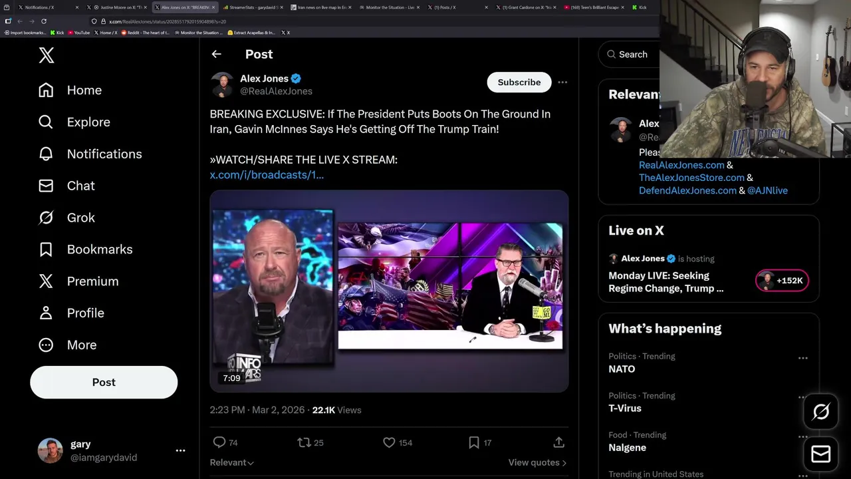This screenshot has width=851, height=479.
Task: Click the verified badge next to Alex Jones
Action: [296, 79]
